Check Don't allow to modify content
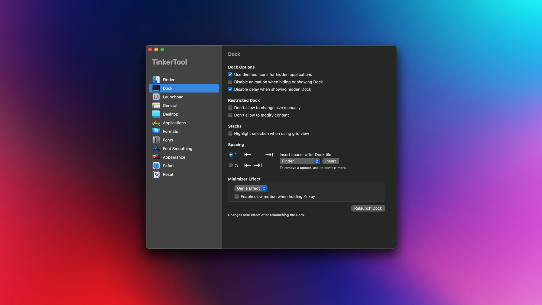Viewport: 542px width, 305px height. coord(230,115)
